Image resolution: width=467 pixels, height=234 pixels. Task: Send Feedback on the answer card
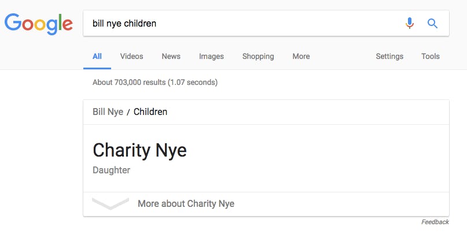tap(435, 222)
